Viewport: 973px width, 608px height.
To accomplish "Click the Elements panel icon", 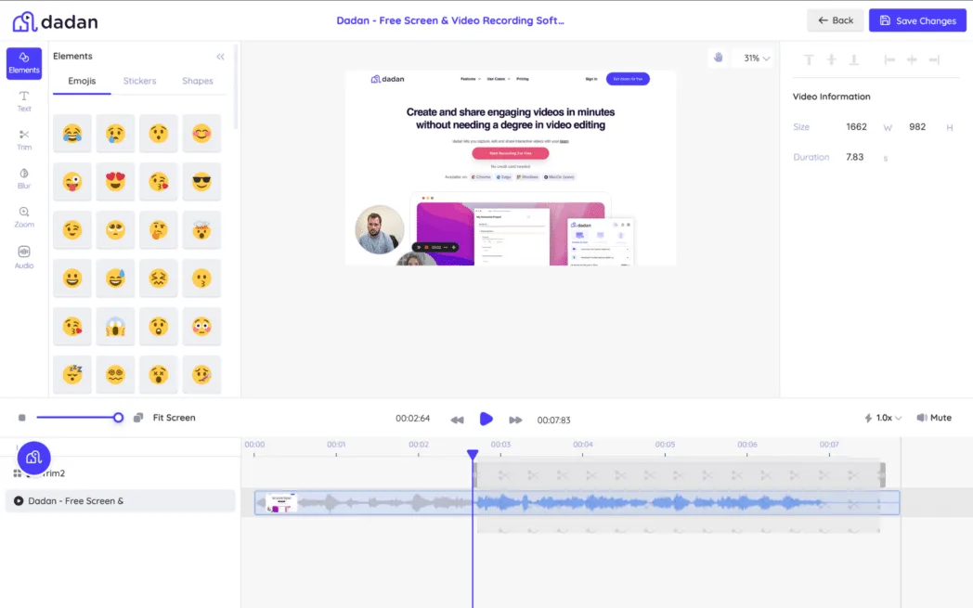I will click(24, 62).
